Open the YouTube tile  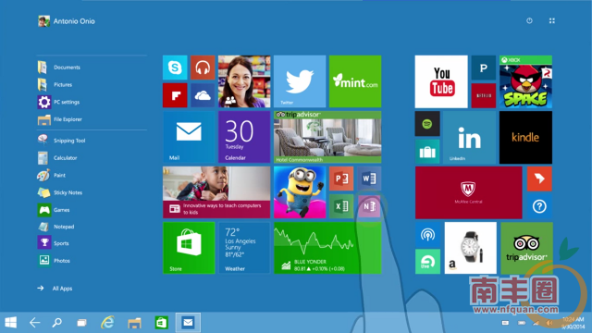441,81
